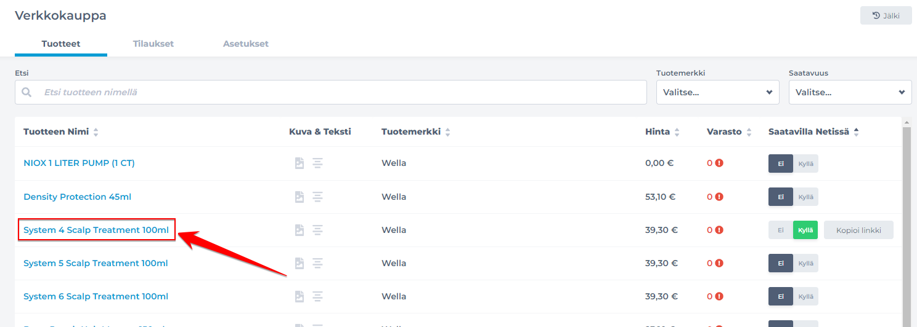Set Density Protection 45ml online to Ei
The image size is (917, 327).
[x=781, y=197]
